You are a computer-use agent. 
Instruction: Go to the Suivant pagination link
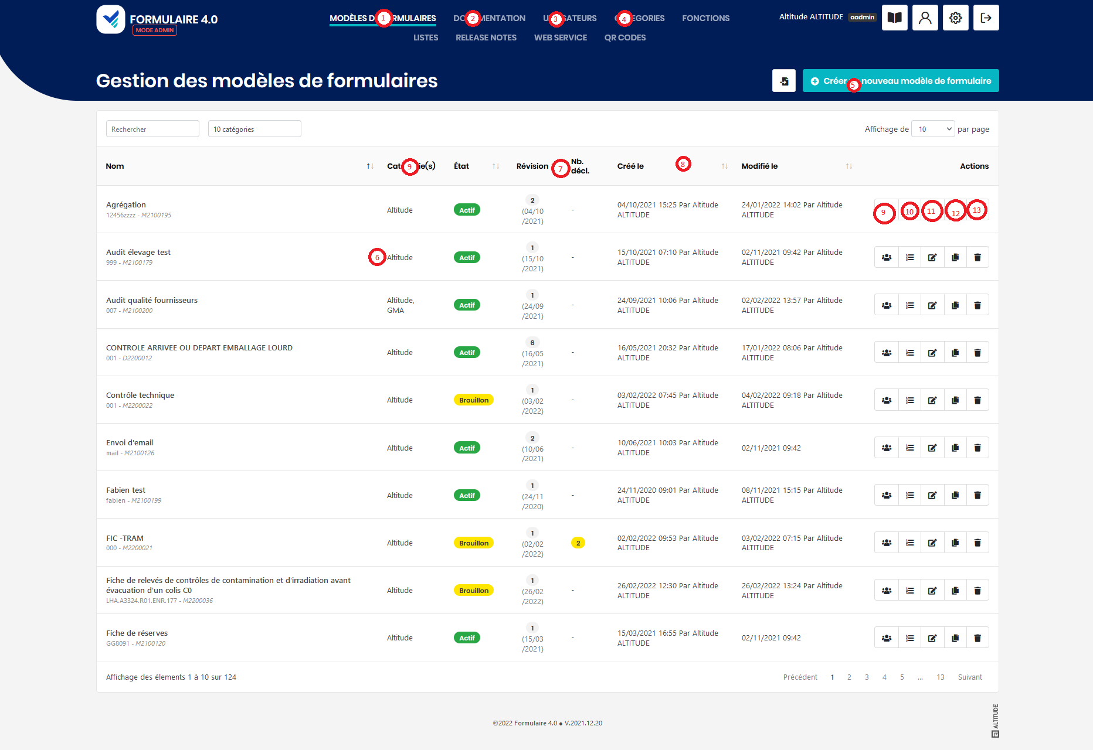tap(969, 677)
